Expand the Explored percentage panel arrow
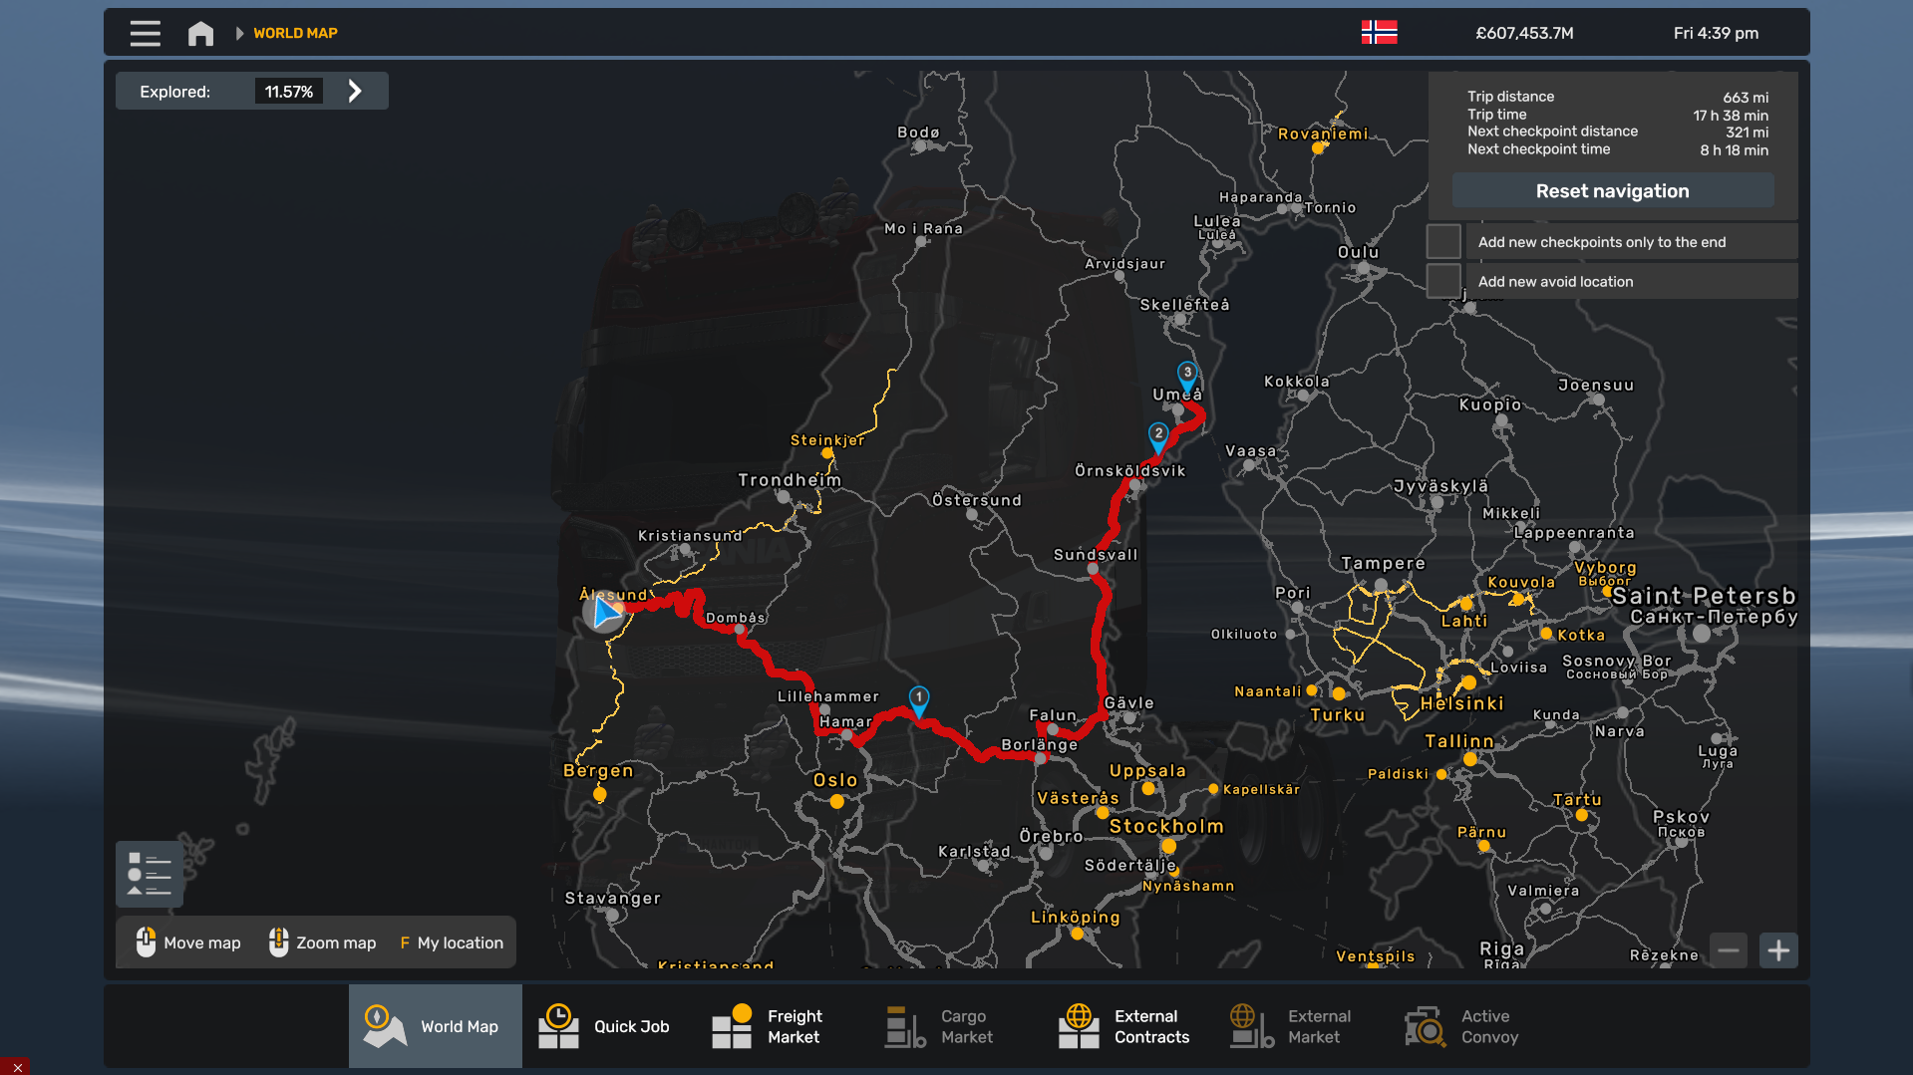This screenshot has width=1913, height=1075. (x=355, y=92)
